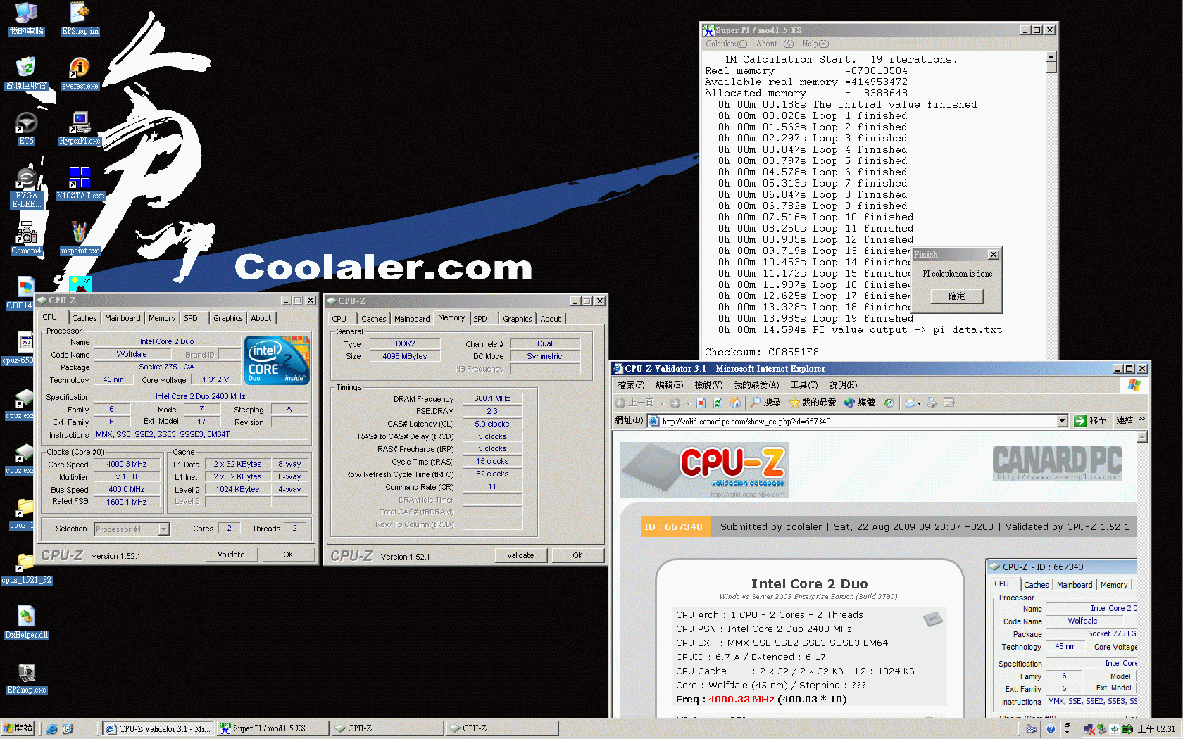The width and height of the screenshot is (1183, 739).
Task: Launch HyperPI.exe from the desktop
Action: [80, 128]
